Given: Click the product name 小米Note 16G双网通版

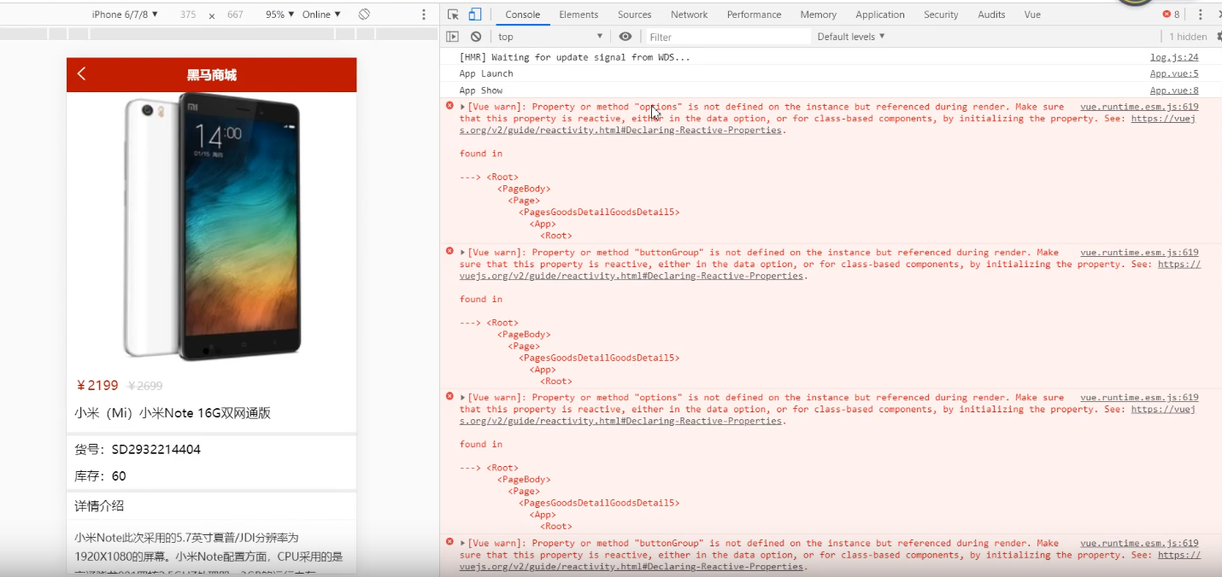Looking at the screenshot, I should [173, 413].
